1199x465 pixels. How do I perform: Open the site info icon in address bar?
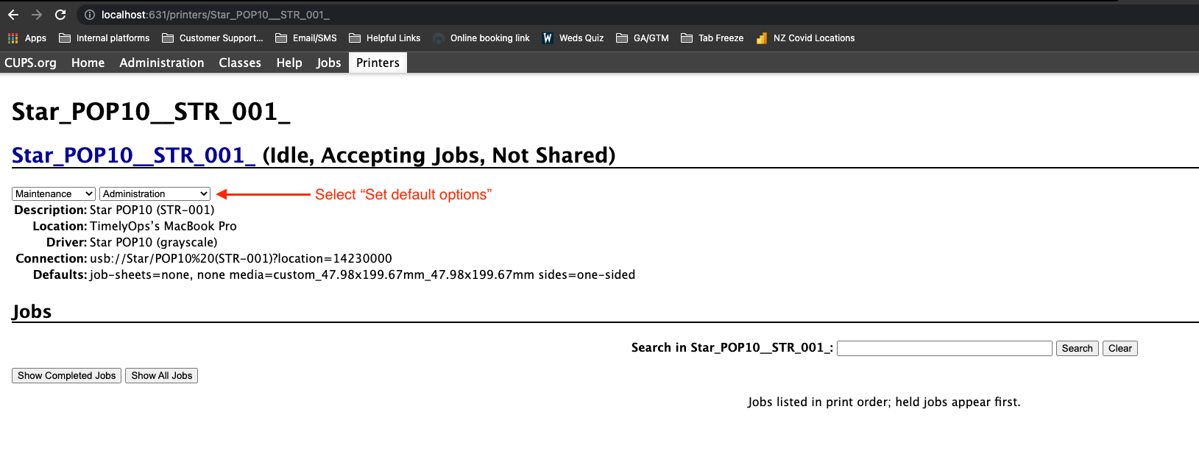pyautogui.click(x=89, y=15)
